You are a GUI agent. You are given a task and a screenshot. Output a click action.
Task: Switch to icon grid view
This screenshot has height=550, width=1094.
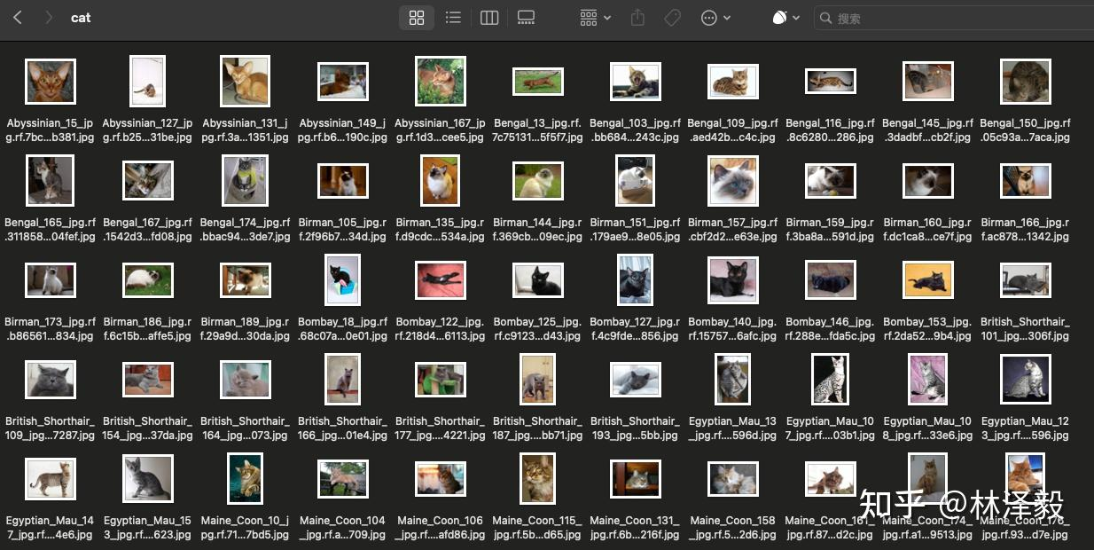(417, 18)
